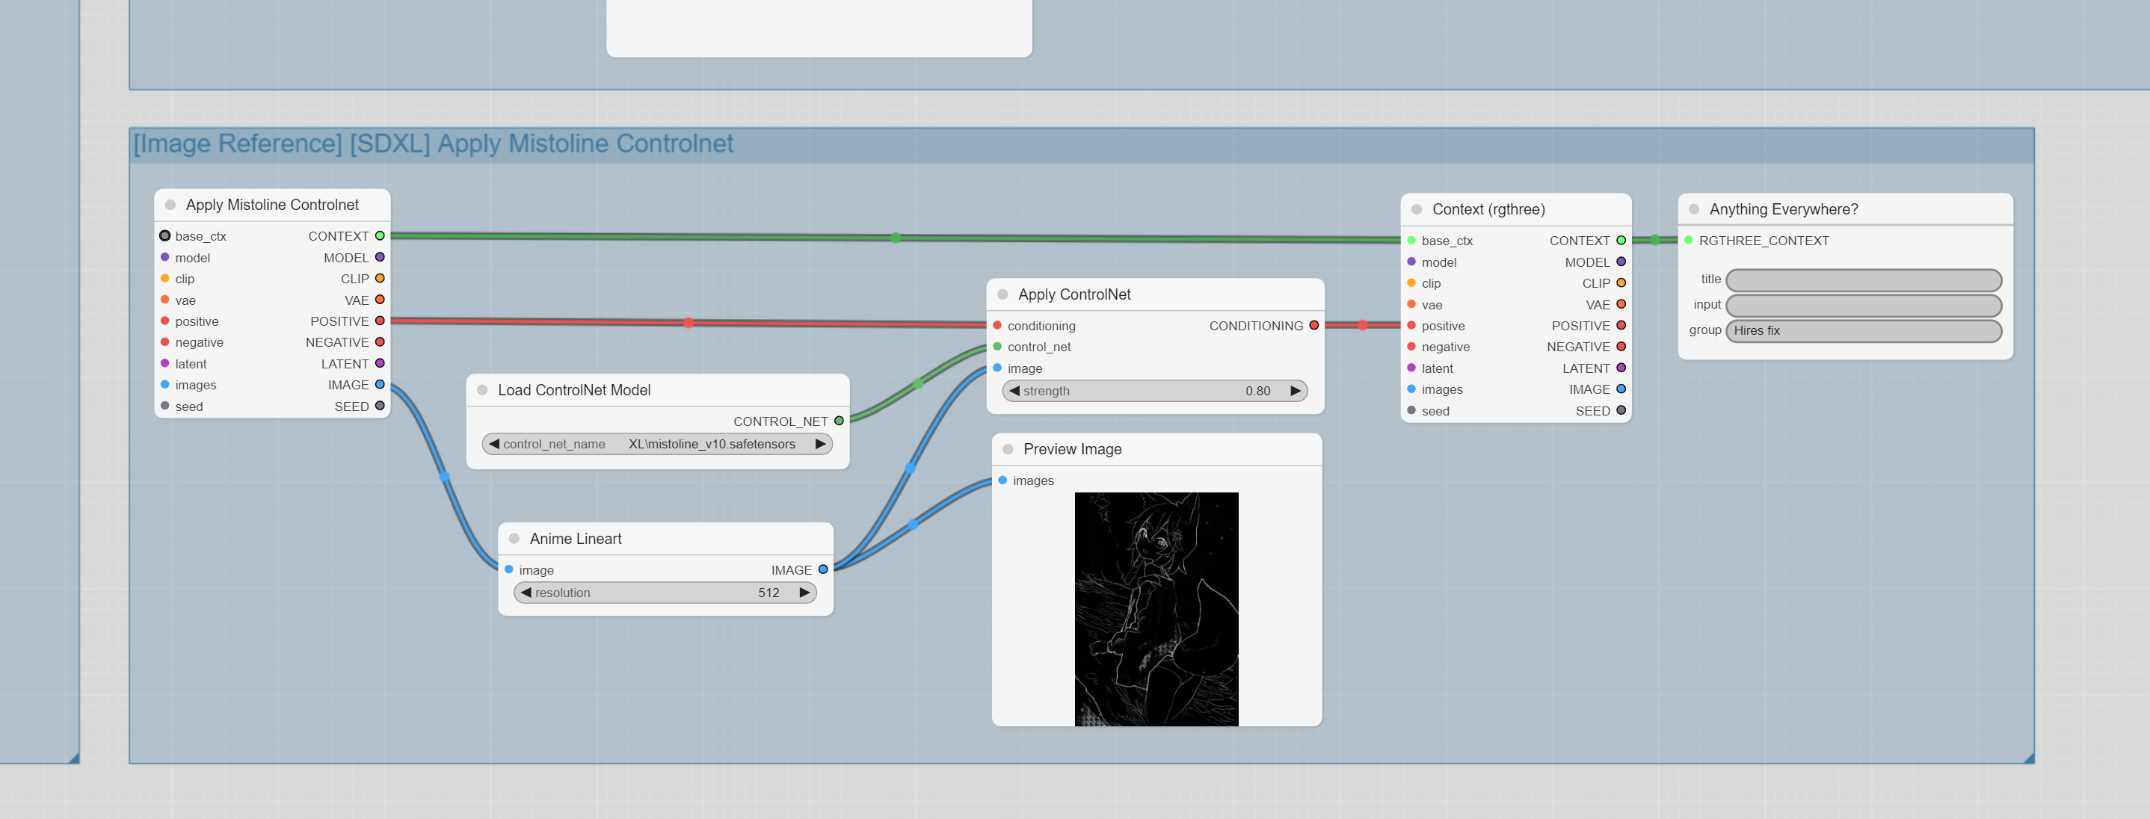Click CLIP output port on Apply Mistoline Controlnet

tap(380, 279)
